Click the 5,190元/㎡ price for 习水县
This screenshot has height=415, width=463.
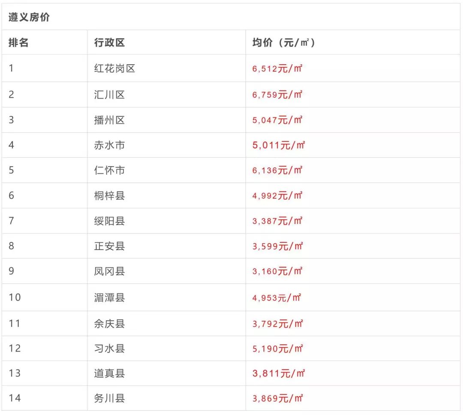(x=277, y=349)
